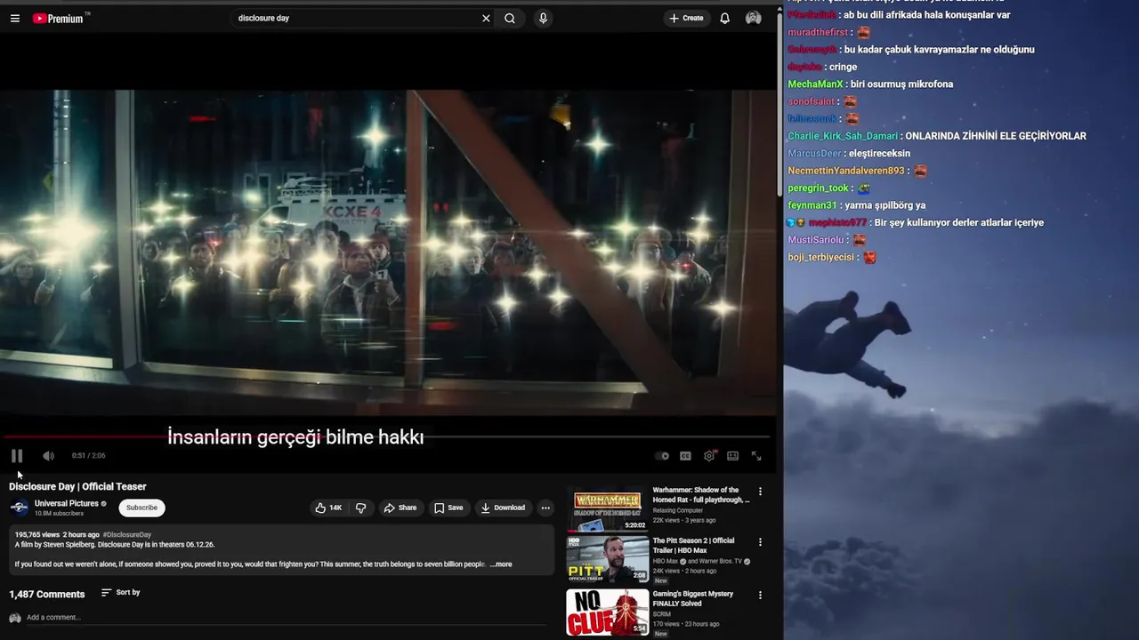Clear the search box with the X
This screenshot has height=640, width=1139.
click(x=486, y=18)
